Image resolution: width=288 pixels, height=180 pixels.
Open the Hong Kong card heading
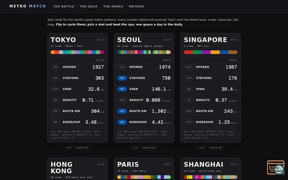[62, 167]
